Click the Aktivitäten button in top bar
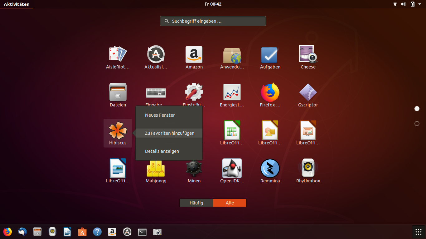The image size is (426, 239). pyautogui.click(x=17, y=4)
